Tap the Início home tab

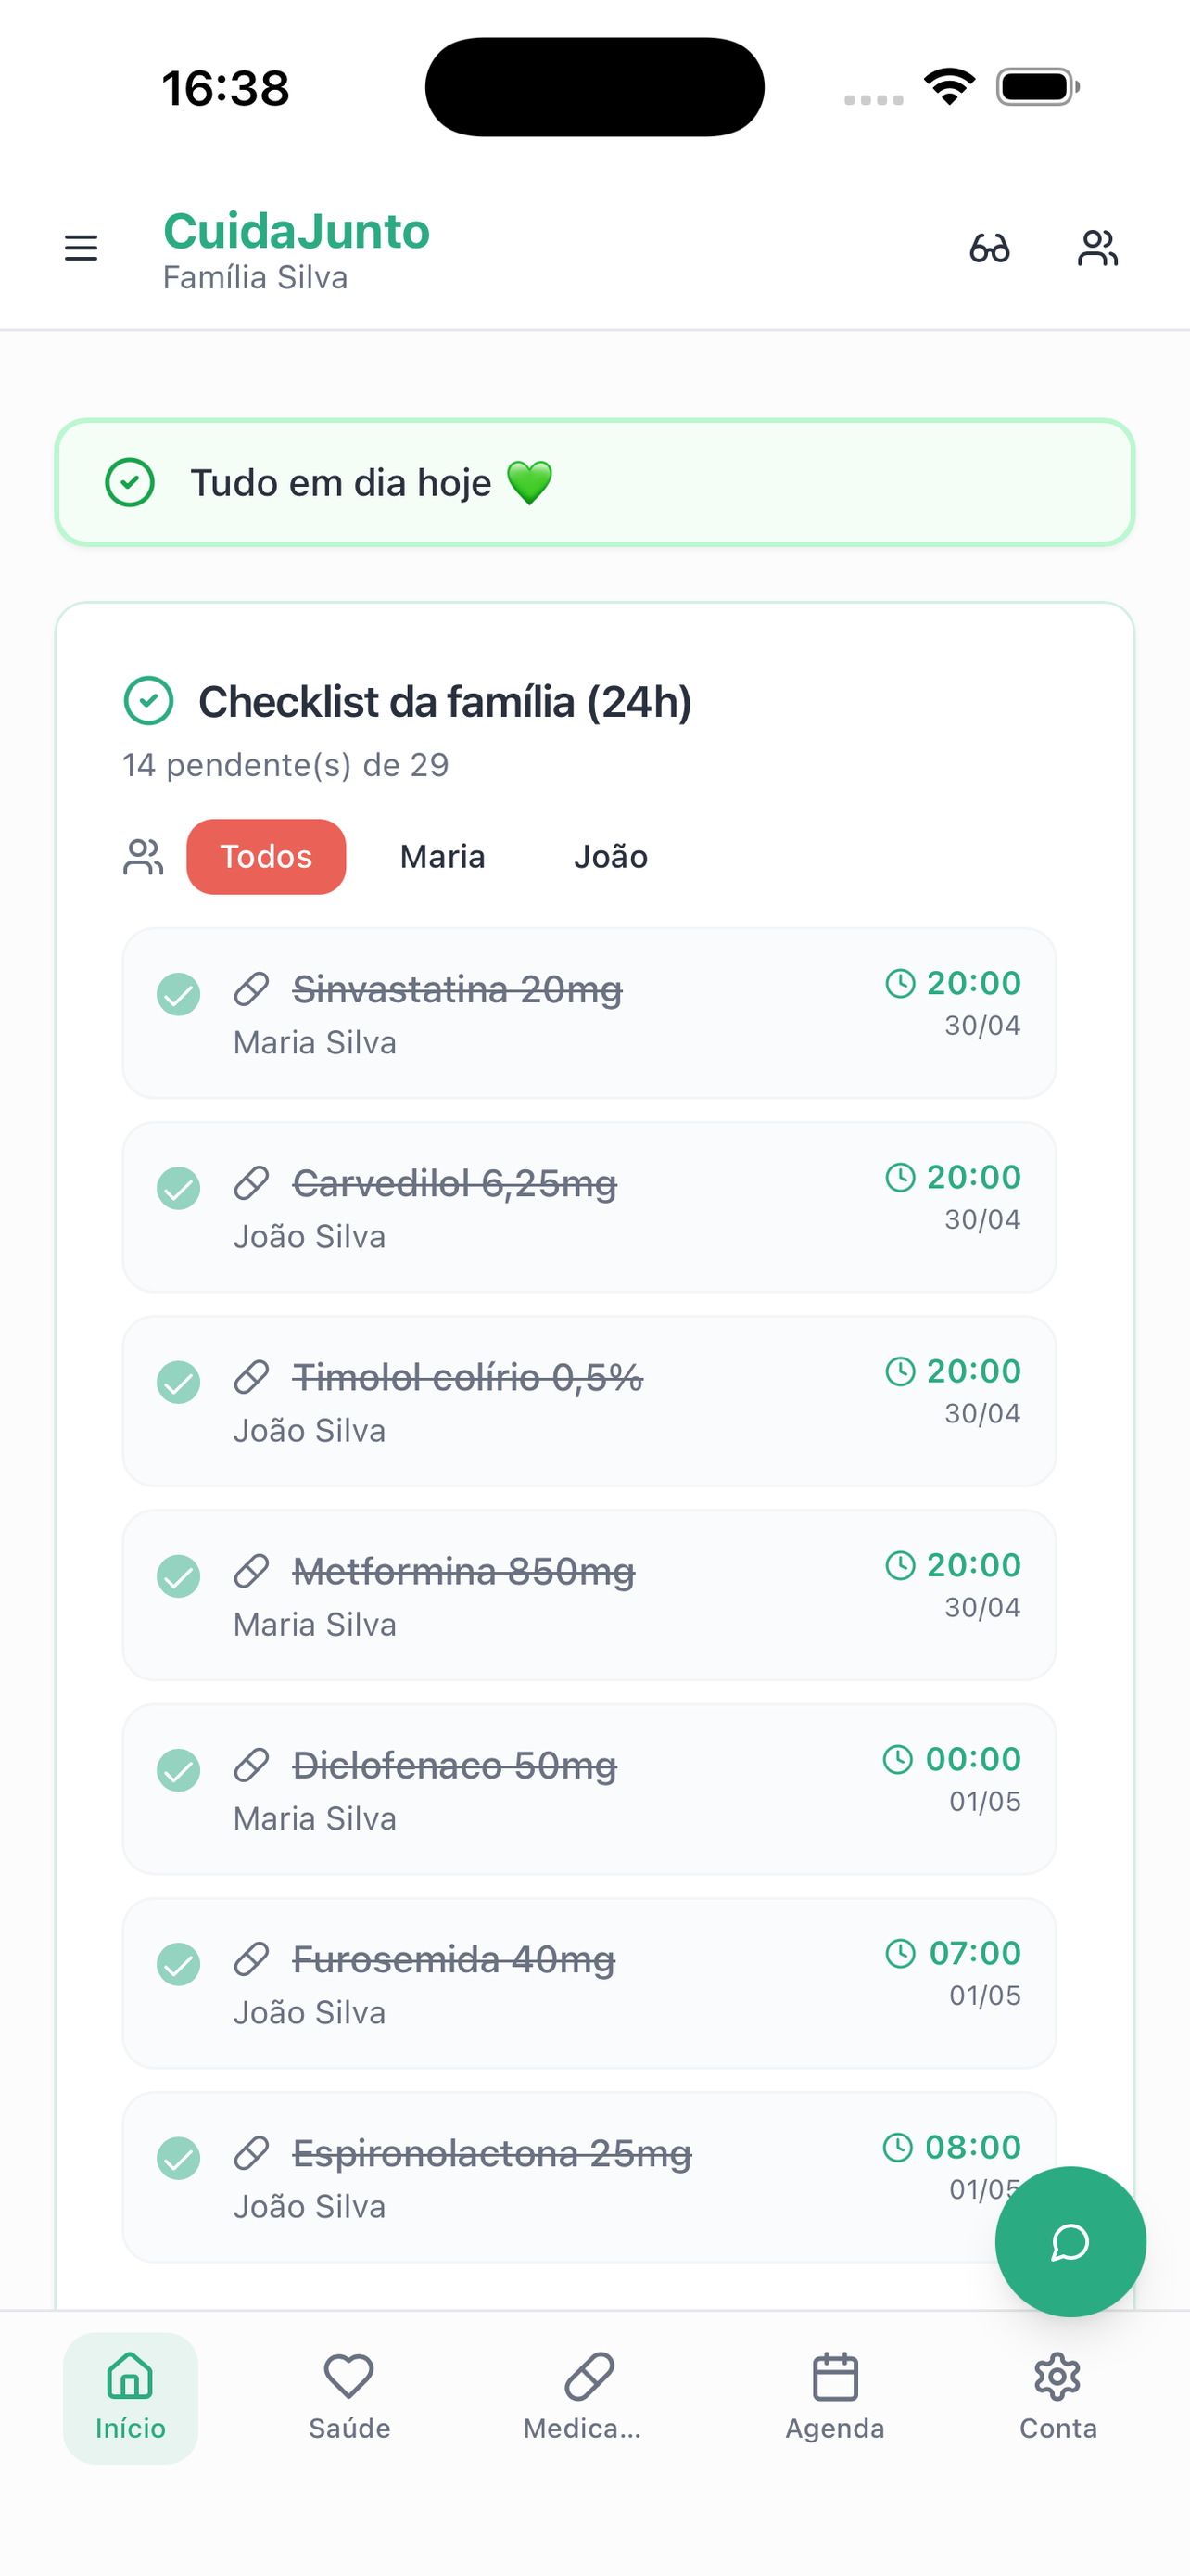click(130, 2397)
